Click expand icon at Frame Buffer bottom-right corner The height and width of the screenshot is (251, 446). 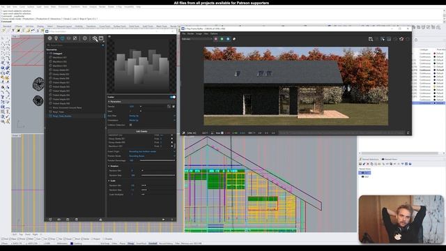pyautogui.click(x=408, y=132)
